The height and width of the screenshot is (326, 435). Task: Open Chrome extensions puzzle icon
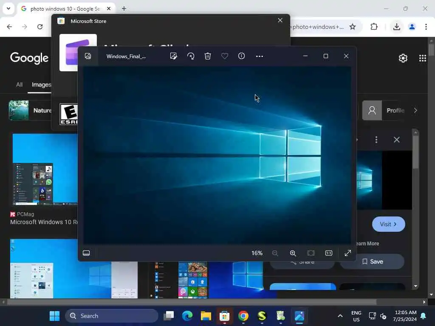tap(374, 27)
